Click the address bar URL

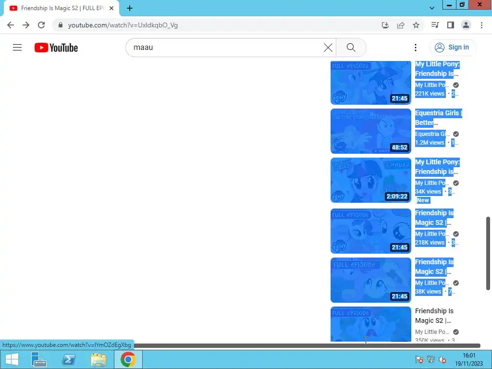(x=123, y=25)
